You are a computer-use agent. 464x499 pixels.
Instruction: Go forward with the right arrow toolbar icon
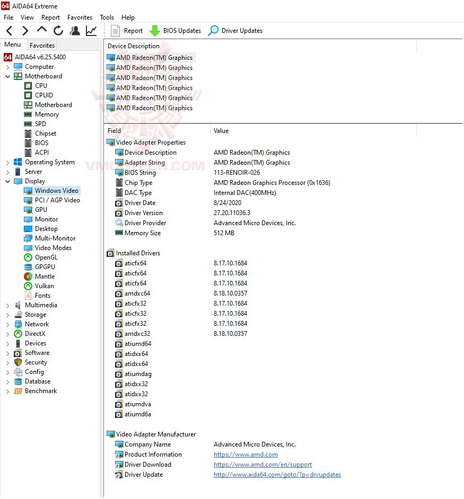coord(25,31)
